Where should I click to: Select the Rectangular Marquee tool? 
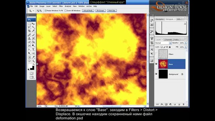pyautogui.click(x=29, y=24)
